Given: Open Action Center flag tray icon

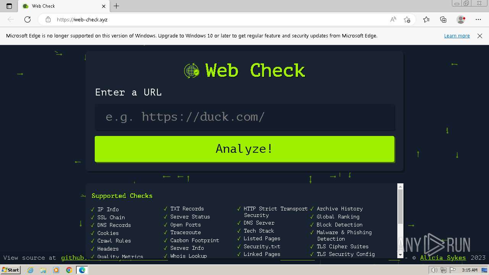Looking at the screenshot, I should (452, 270).
